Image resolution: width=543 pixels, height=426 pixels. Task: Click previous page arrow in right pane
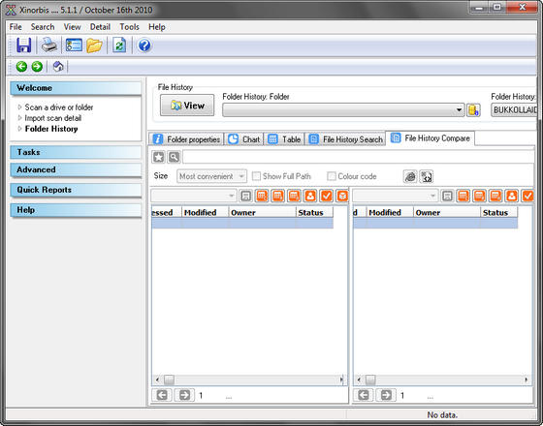pyautogui.click(x=364, y=395)
